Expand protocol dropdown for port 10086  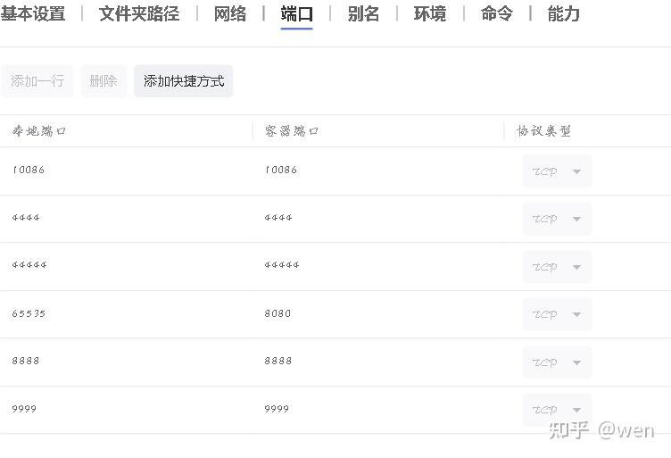[x=557, y=171]
